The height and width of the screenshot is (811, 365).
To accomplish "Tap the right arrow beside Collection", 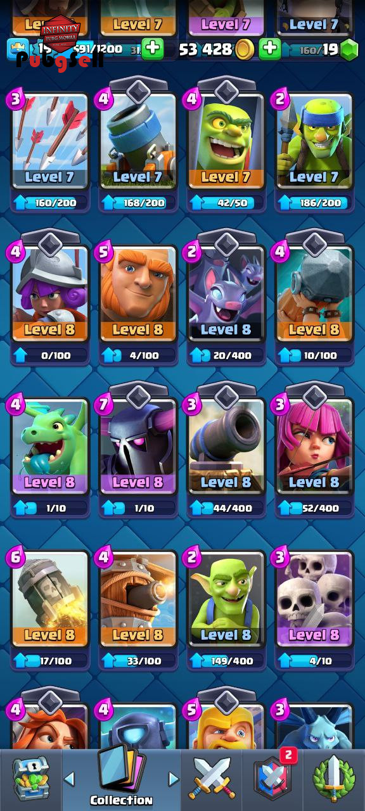I will coord(173,779).
